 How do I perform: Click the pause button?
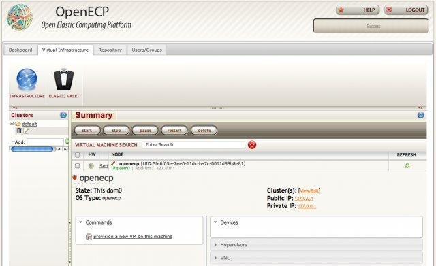(x=145, y=130)
